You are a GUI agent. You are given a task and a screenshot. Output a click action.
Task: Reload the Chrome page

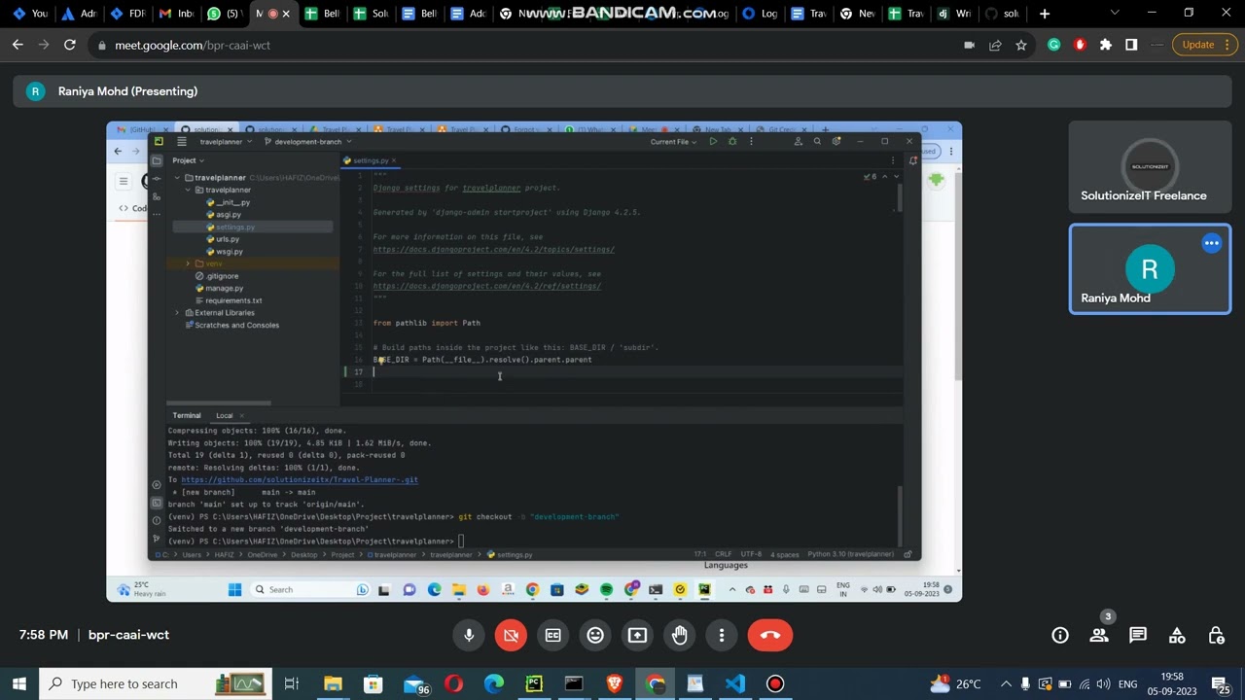point(70,45)
